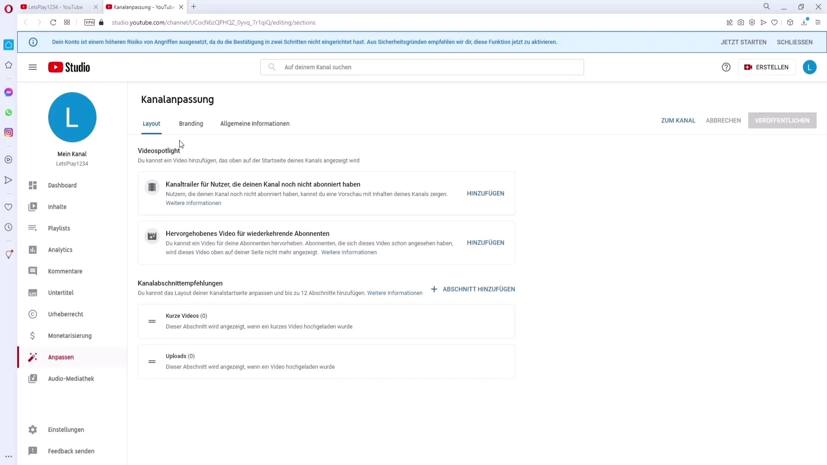Click the search input field
Screen dimensions: 827x465
point(423,67)
